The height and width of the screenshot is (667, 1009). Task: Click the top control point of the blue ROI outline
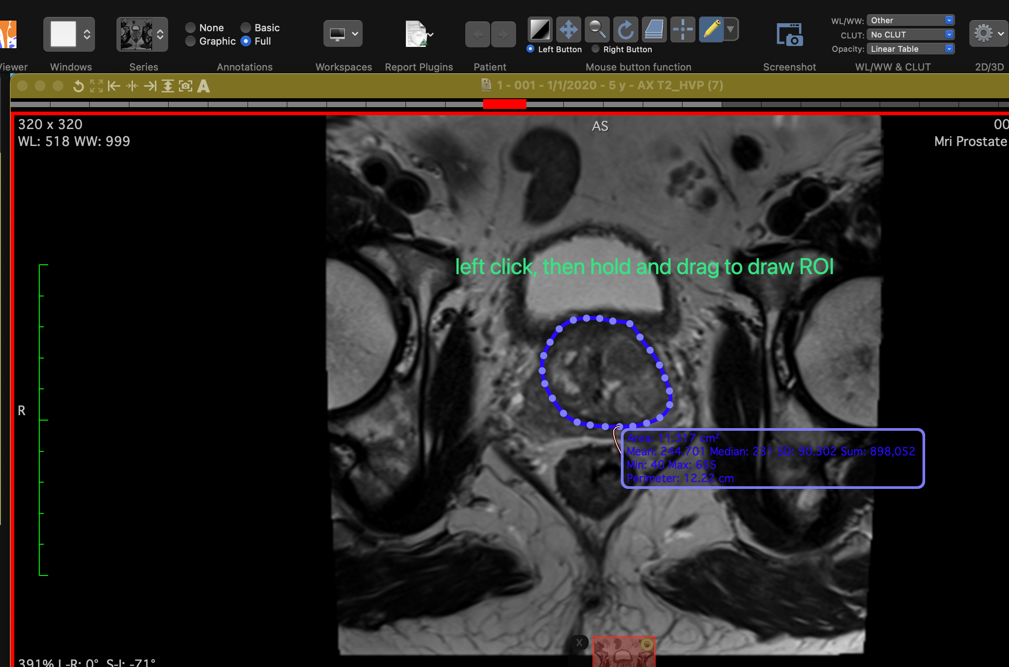pyautogui.click(x=587, y=318)
